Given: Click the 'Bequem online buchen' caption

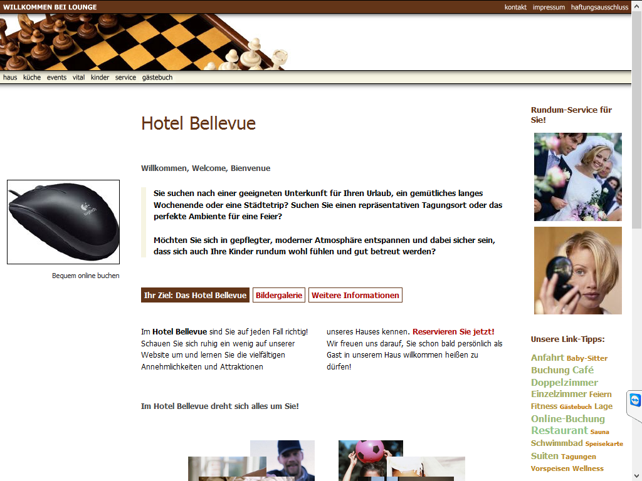Looking at the screenshot, I should tap(85, 276).
